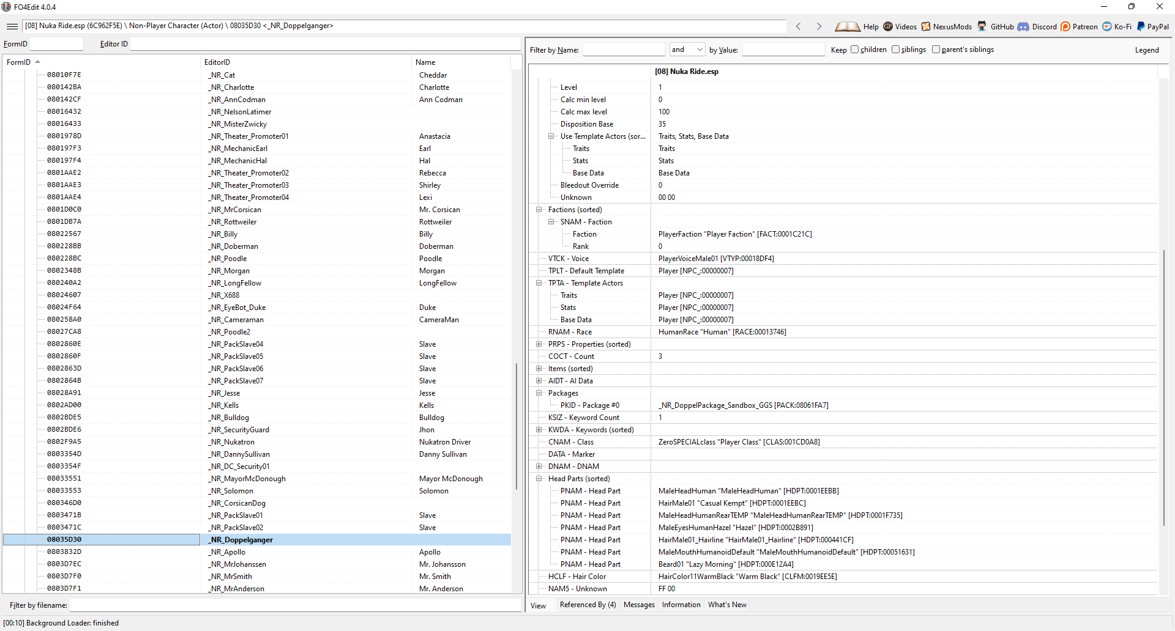Click the CNAM - Class row
The image size is (1175, 631).
pos(843,442)
